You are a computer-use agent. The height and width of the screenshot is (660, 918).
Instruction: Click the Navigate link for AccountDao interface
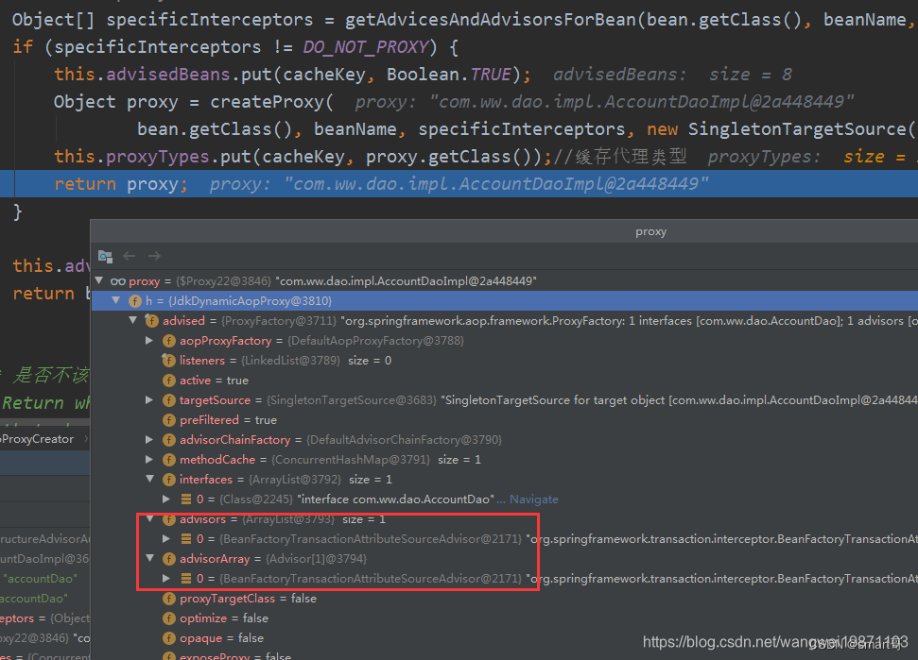click(x=533, y=499)
